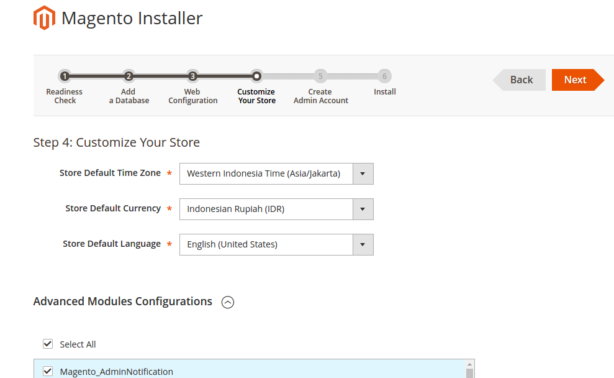Select the Readiness Check step label
This screenshot has height=378, width=614.
[65, 96]
